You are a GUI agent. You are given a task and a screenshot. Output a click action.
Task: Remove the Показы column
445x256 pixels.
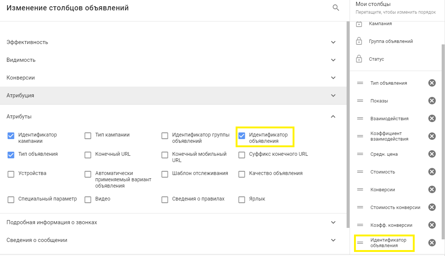[x=432, y=101]
